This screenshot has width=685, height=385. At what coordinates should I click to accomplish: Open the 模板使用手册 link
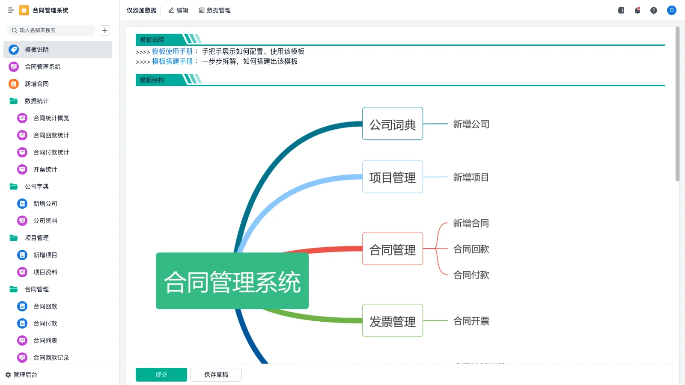172,51
